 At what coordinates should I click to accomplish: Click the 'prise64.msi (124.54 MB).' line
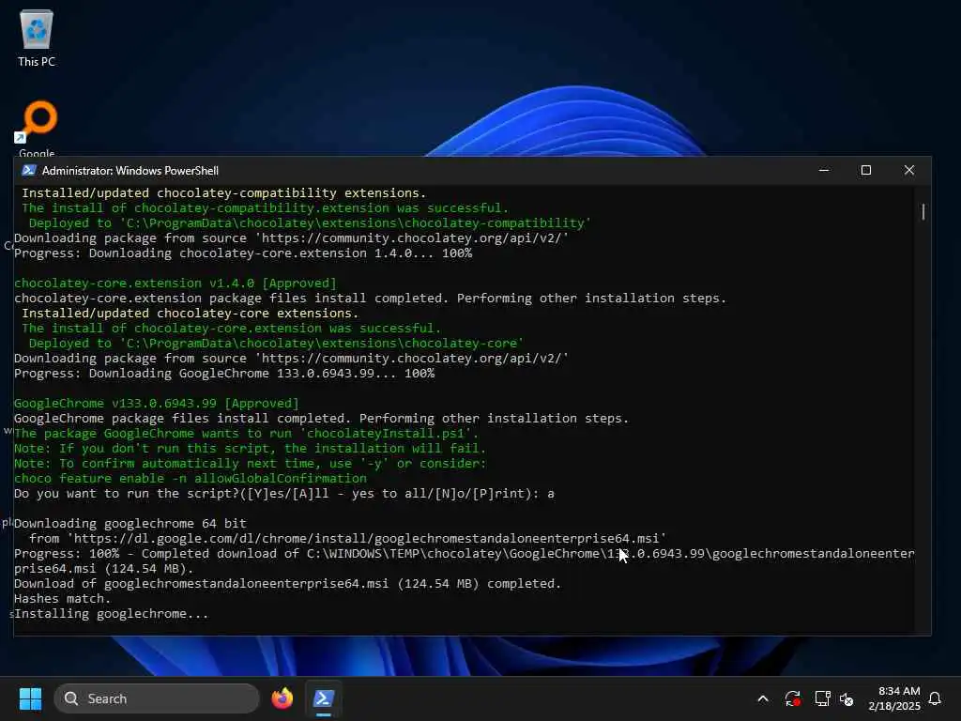tap(103, 568)
